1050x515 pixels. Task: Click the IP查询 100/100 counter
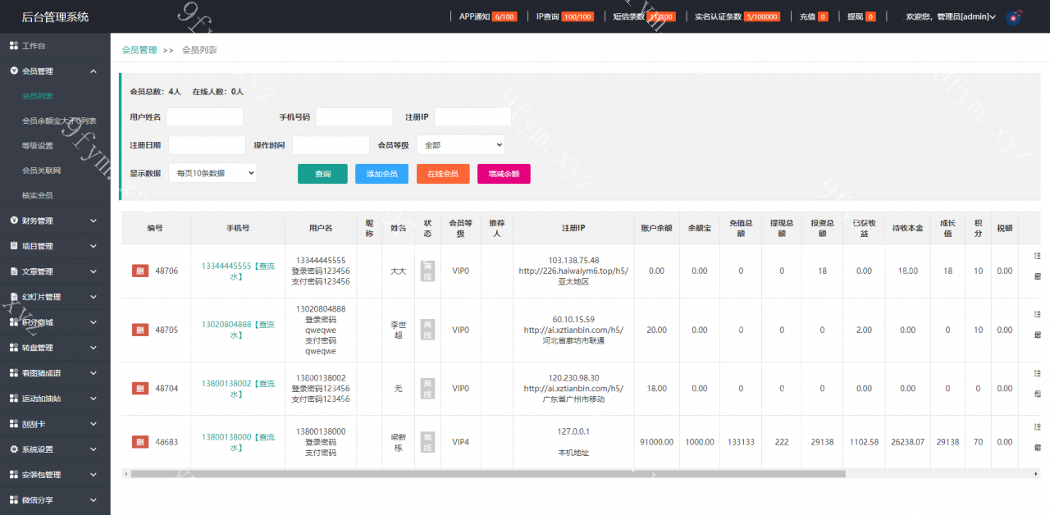pos(564,16)
